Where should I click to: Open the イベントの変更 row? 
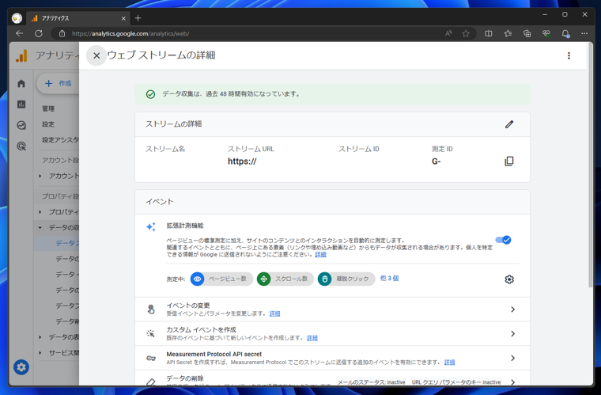(x=332, y=309)
